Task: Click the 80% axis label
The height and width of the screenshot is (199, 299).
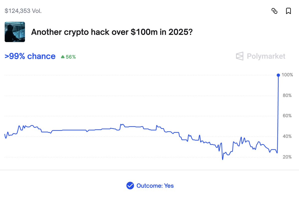Action: (x=287, y=96)
